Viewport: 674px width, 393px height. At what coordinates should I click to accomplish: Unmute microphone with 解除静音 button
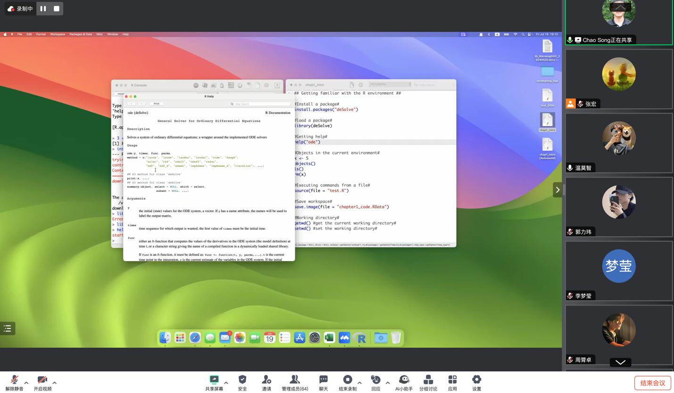point(14,383)
